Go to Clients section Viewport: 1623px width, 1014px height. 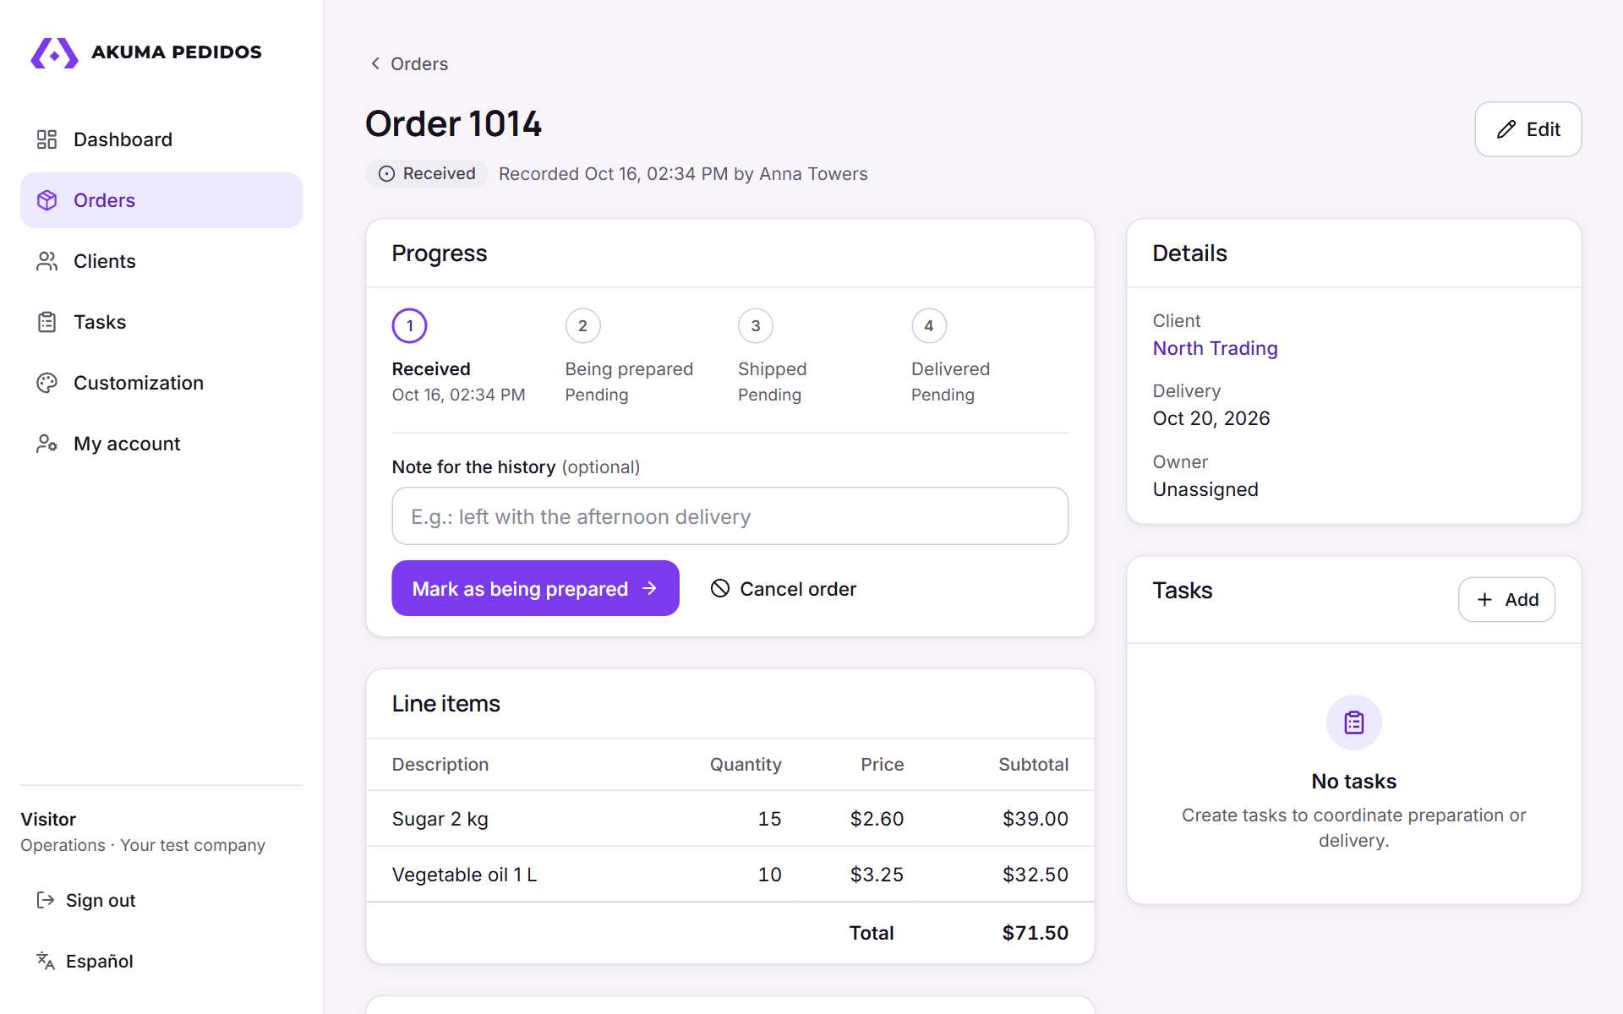(161, 261)
